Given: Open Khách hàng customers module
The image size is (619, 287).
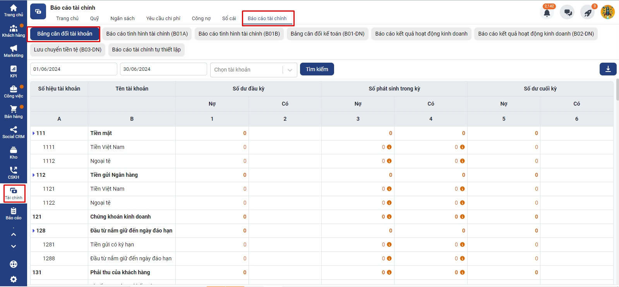Looking at the screenshot, I should (x=14, y=31).
